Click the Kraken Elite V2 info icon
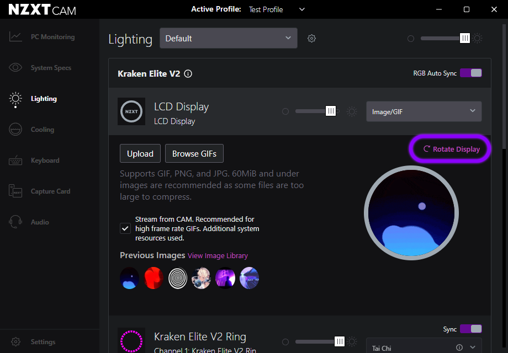 [x=188, y=73]
